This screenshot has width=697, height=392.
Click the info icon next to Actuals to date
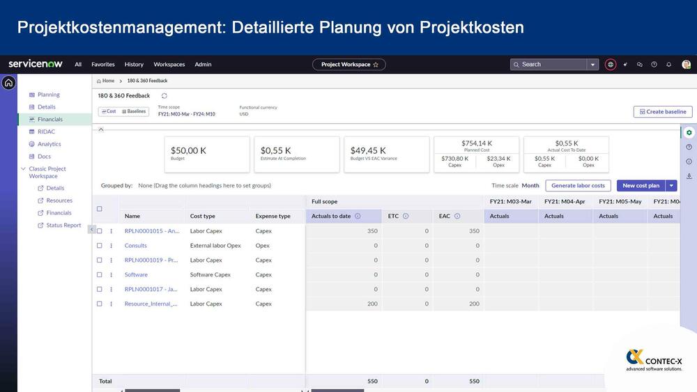[x=358, y=217]
